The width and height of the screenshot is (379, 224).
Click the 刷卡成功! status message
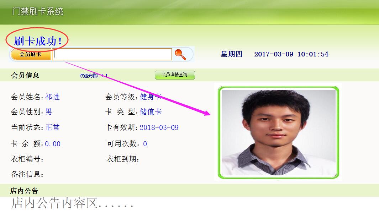38,41
